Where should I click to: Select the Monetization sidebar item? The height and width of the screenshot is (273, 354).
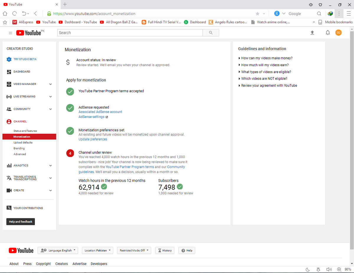click(29, 137)
